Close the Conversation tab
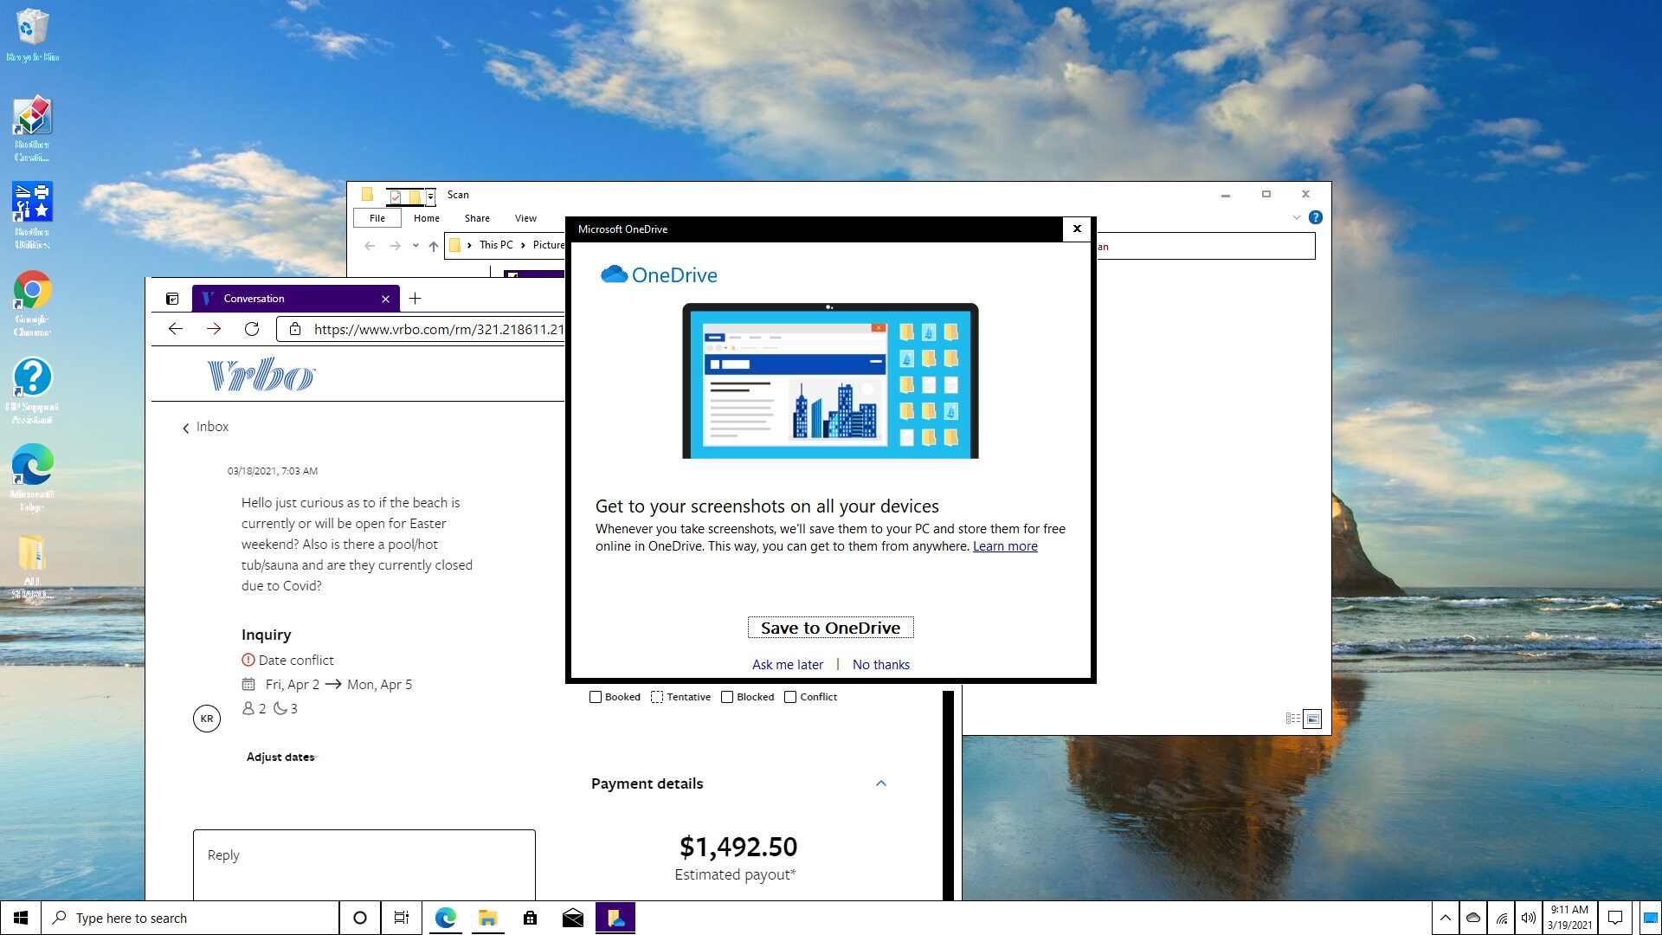This screenshot has height=935, width=1662. click(385, 299)
